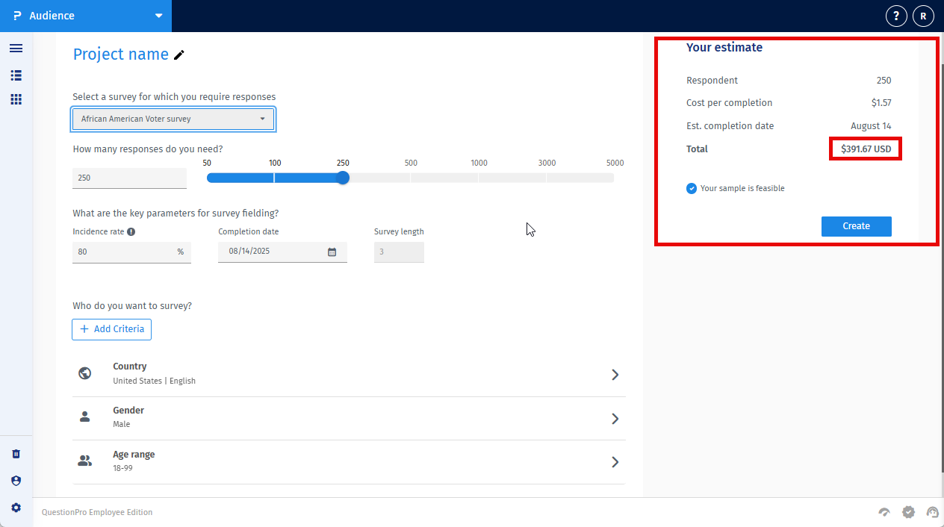
Task: Click the Create button
Action: tap(857, 226)
